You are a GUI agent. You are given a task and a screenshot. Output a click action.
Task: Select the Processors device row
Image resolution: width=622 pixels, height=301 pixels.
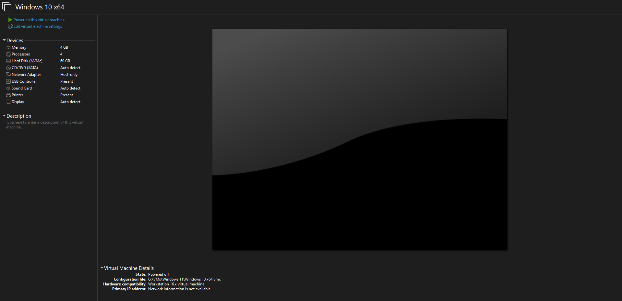[50, 54]
